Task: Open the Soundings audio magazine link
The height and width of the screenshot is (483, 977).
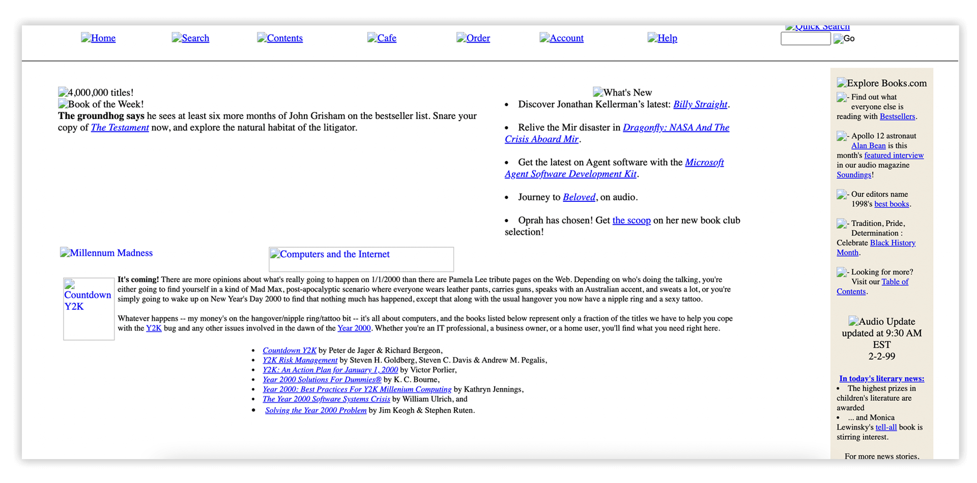Action: (x=854, y=175)
